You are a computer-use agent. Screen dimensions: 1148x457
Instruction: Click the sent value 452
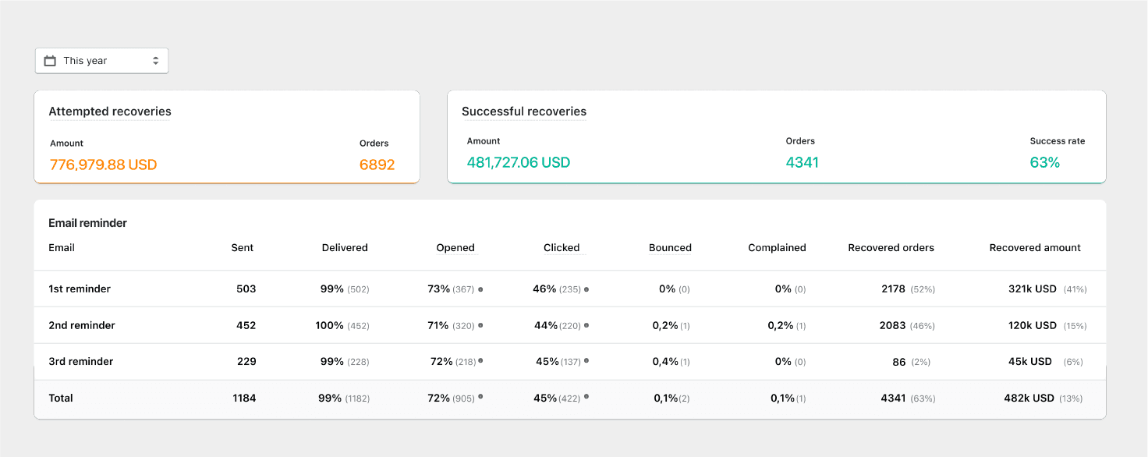[246, 325]
